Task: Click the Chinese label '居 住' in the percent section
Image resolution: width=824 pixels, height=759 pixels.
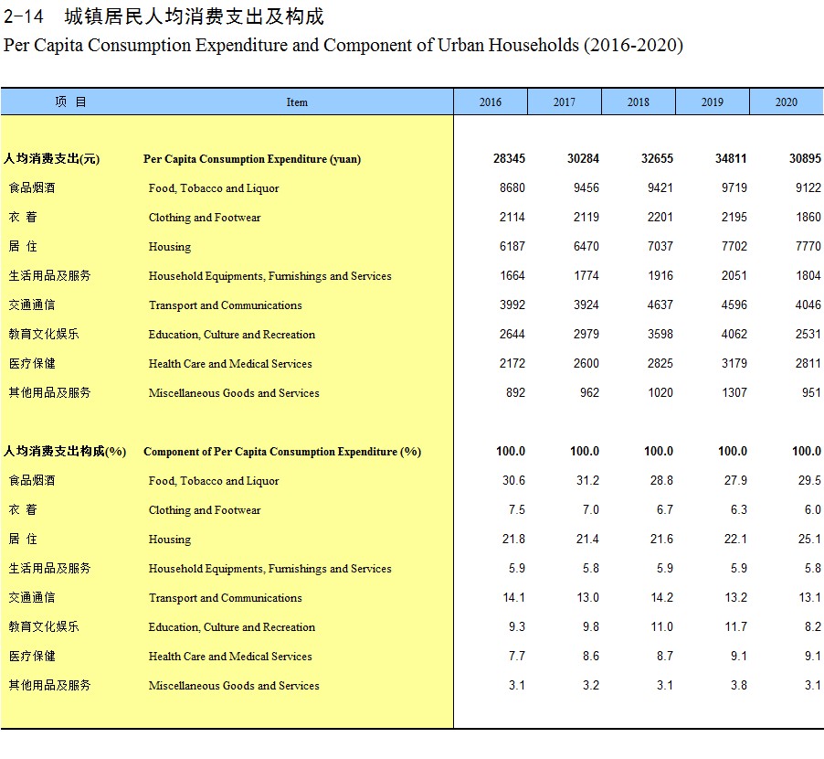Action: click(x=23, y=540)
